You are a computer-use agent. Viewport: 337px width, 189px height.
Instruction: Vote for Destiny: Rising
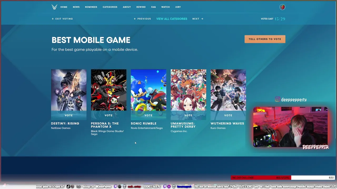69,115
